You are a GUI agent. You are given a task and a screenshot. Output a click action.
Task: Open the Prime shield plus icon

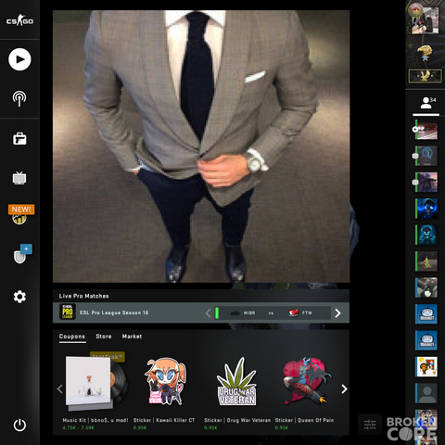22,254
